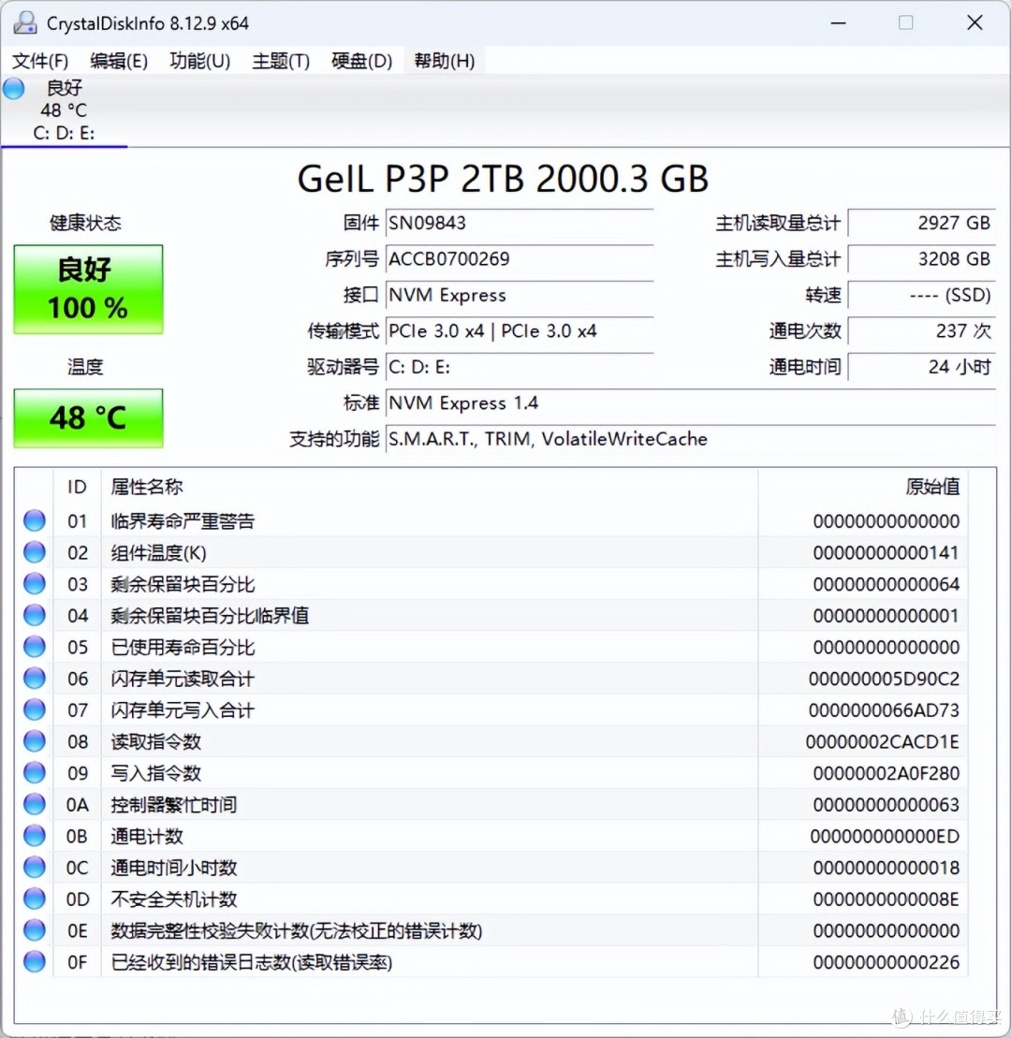This screenshot has height=1038, width=1011.
Task: Open the 编辑(E) menu
Action: click(x=119, y=61)
